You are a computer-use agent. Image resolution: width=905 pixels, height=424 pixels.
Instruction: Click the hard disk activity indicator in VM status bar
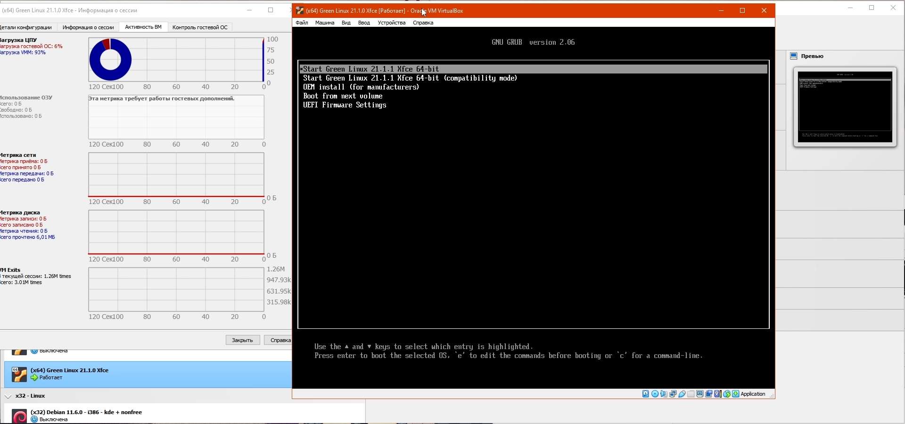(646, 394)
